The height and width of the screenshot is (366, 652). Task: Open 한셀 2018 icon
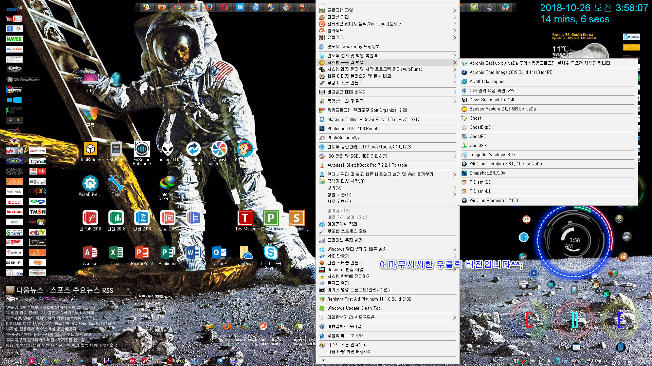coord(116,221)
